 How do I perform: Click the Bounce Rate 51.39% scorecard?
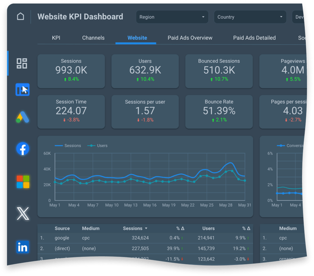click(x=219, y=112)
